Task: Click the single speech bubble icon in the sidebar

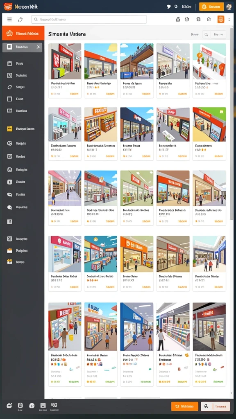Action: (10, 207)
